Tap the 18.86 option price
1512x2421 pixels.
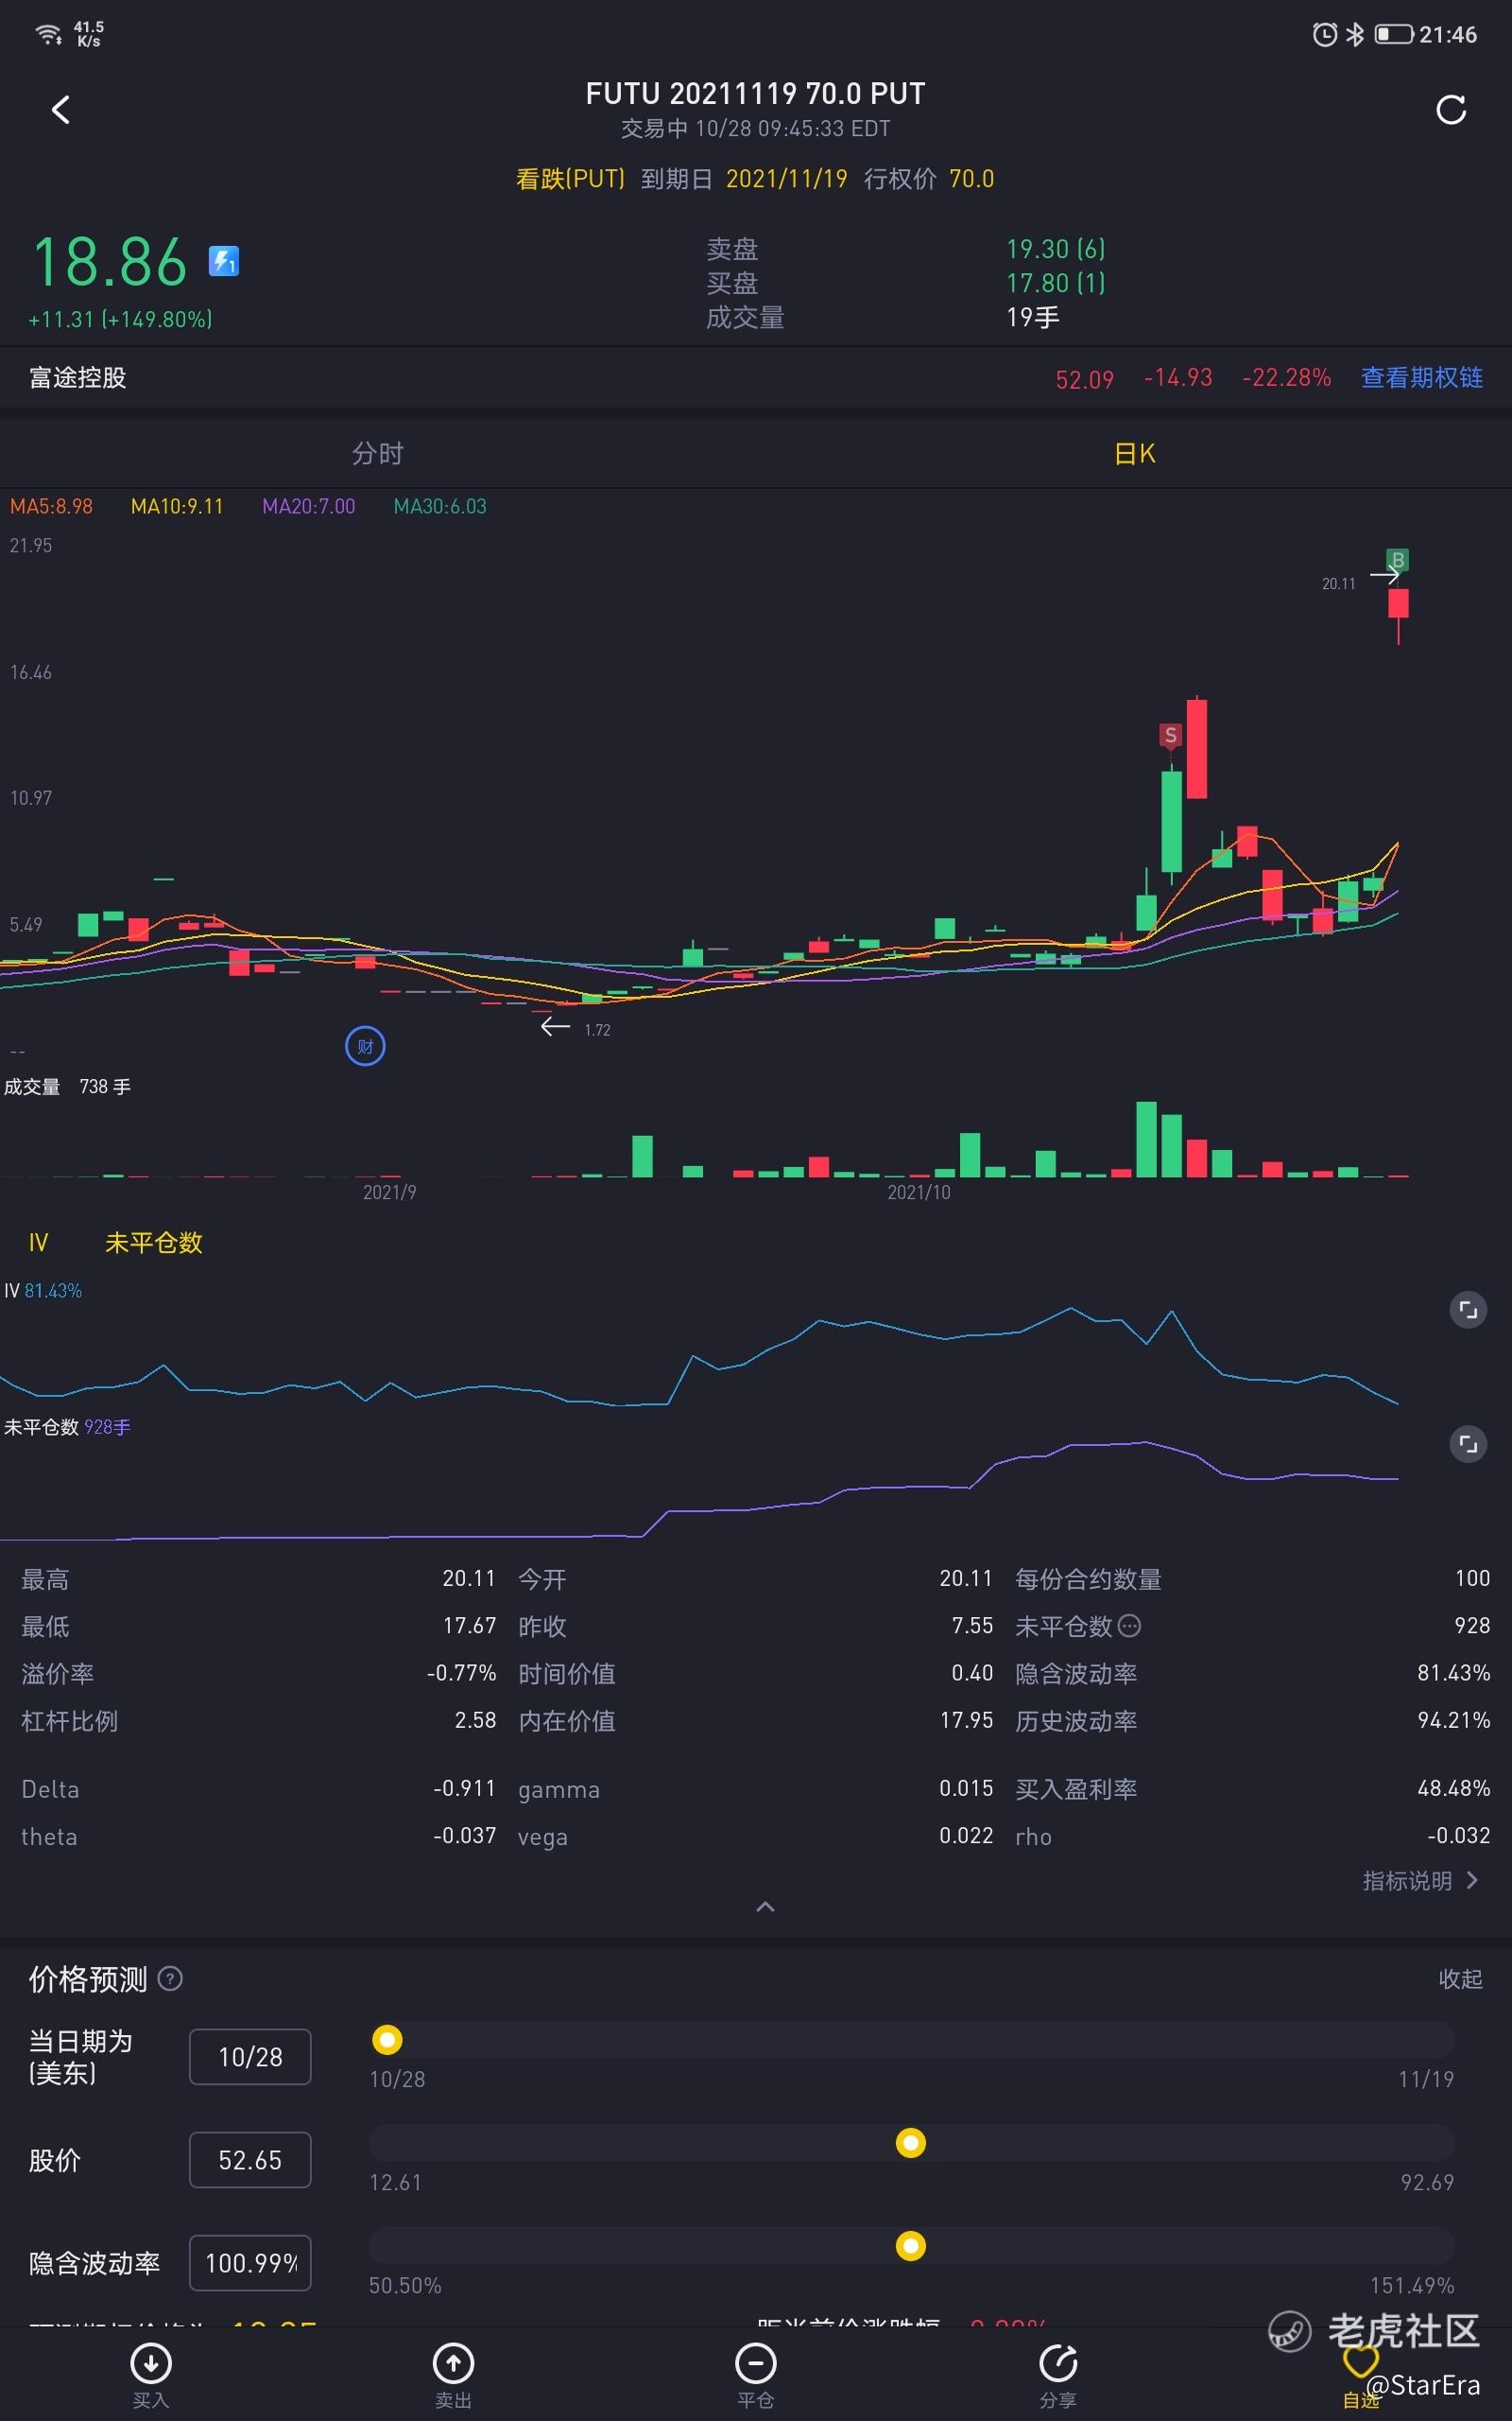110,262
